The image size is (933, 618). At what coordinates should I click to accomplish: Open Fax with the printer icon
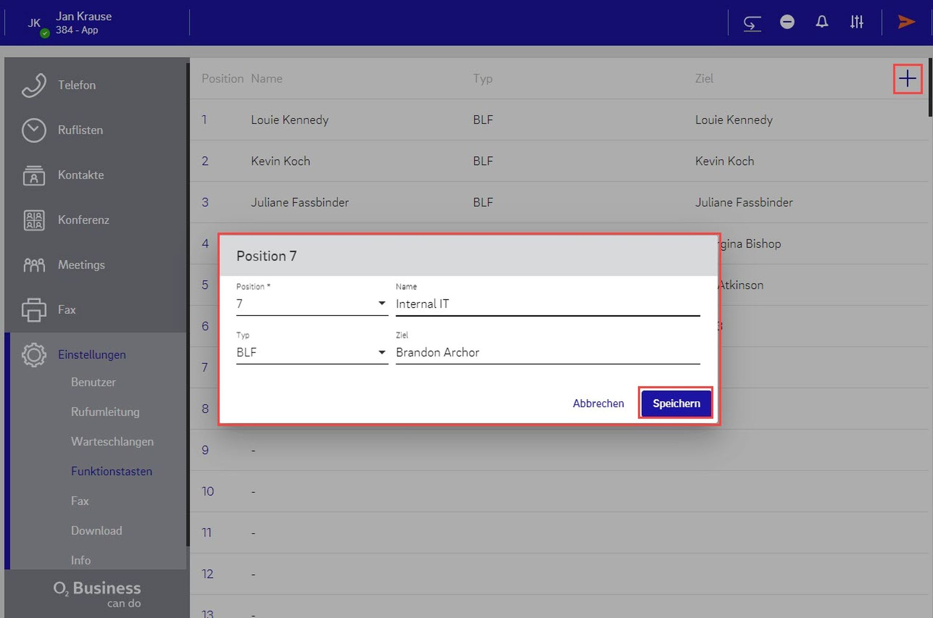(34, 310)
